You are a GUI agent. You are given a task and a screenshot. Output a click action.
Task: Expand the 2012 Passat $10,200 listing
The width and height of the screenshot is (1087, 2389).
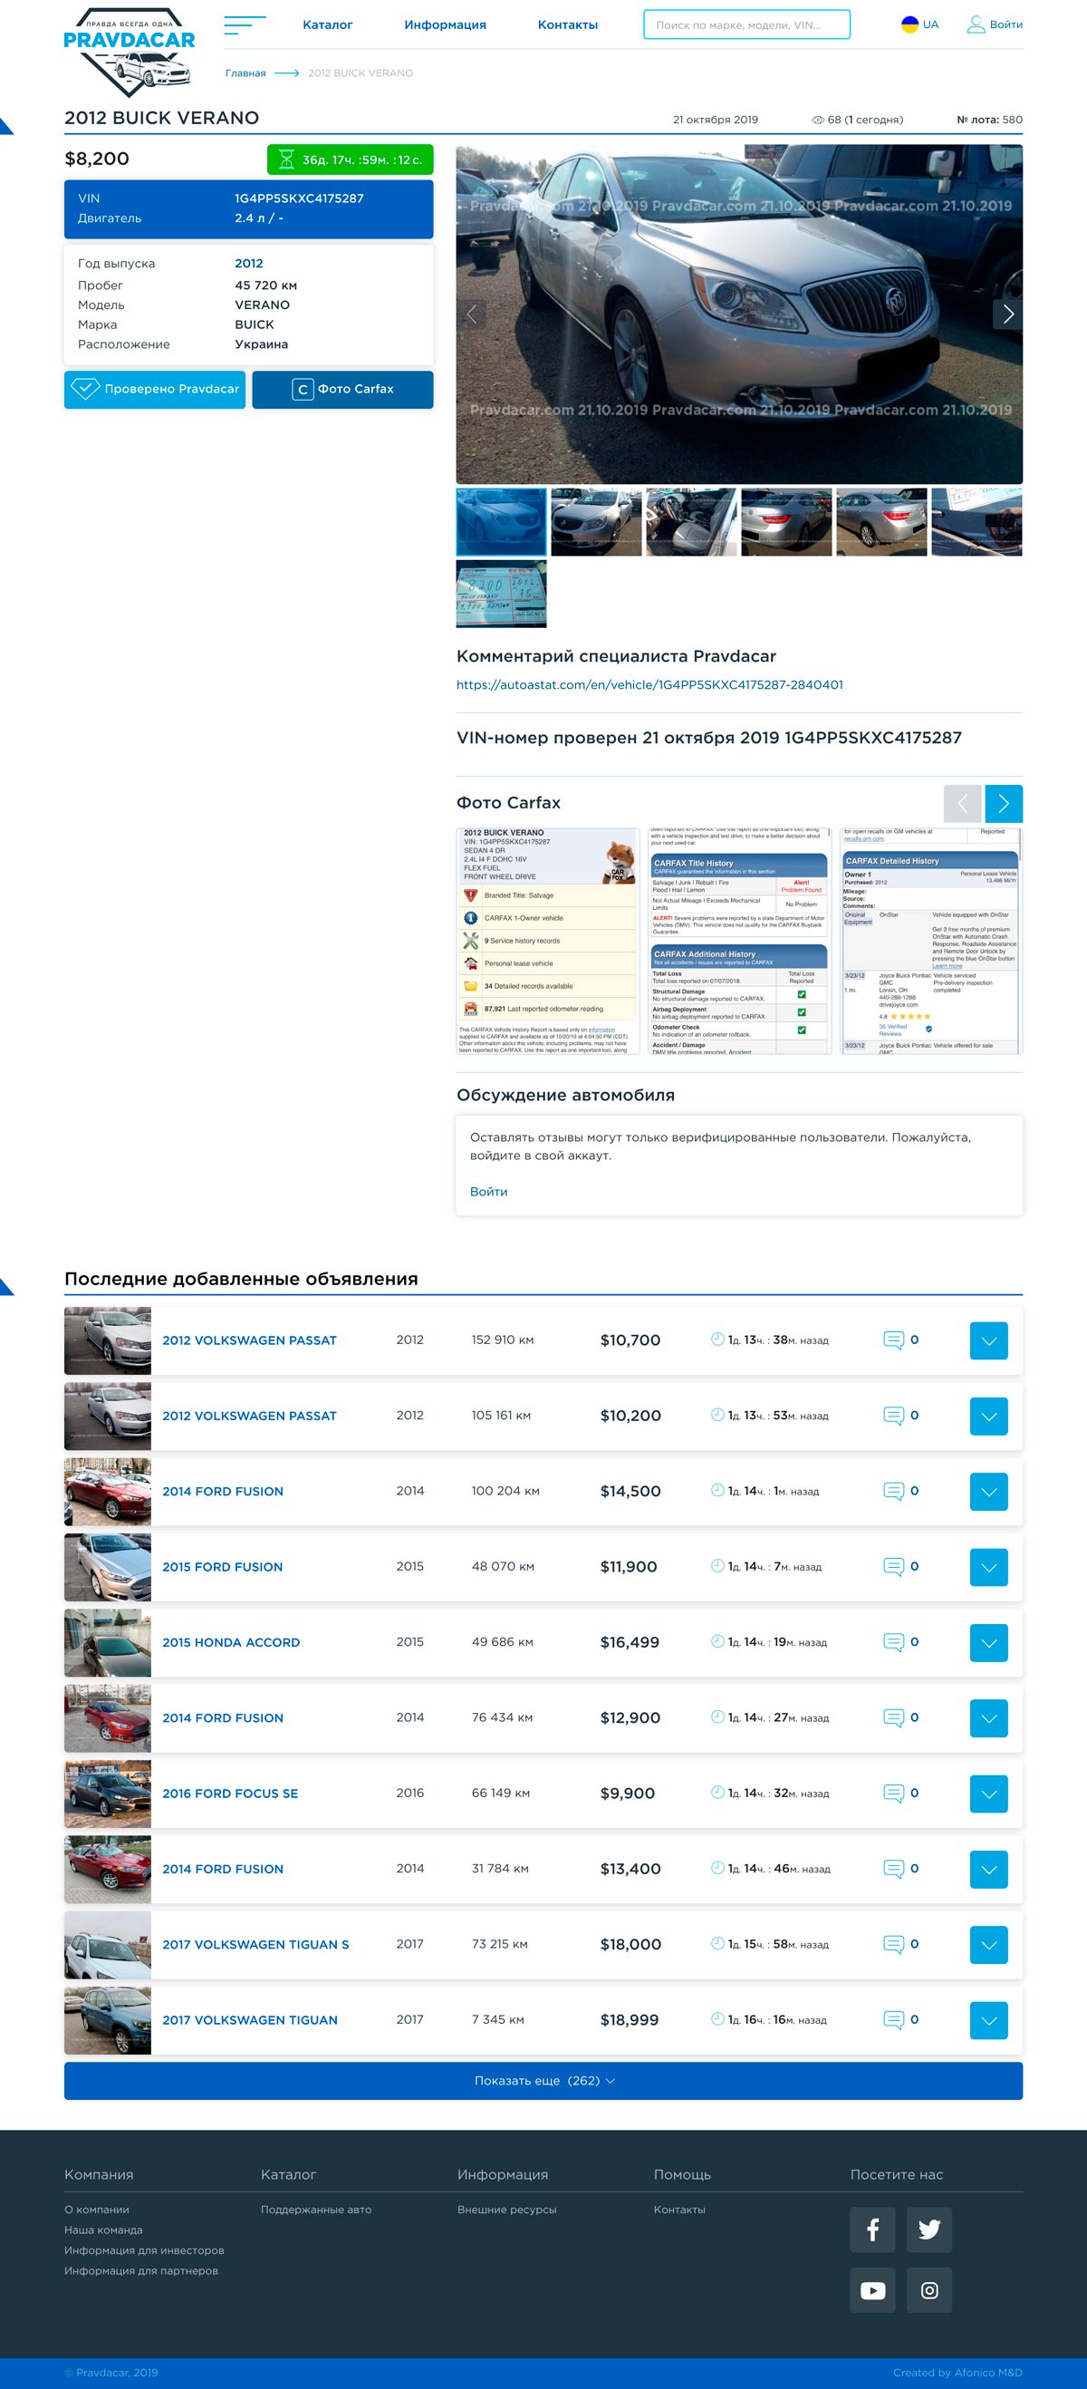coord(989,1417)
